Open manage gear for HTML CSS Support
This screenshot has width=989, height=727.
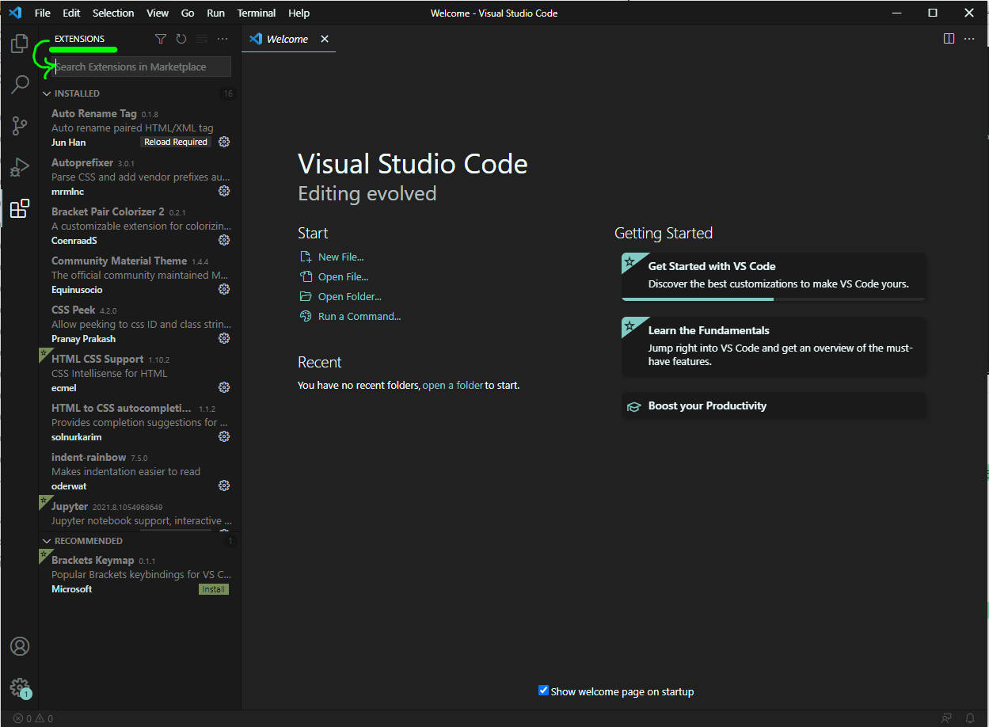click(x=224, y=387)
